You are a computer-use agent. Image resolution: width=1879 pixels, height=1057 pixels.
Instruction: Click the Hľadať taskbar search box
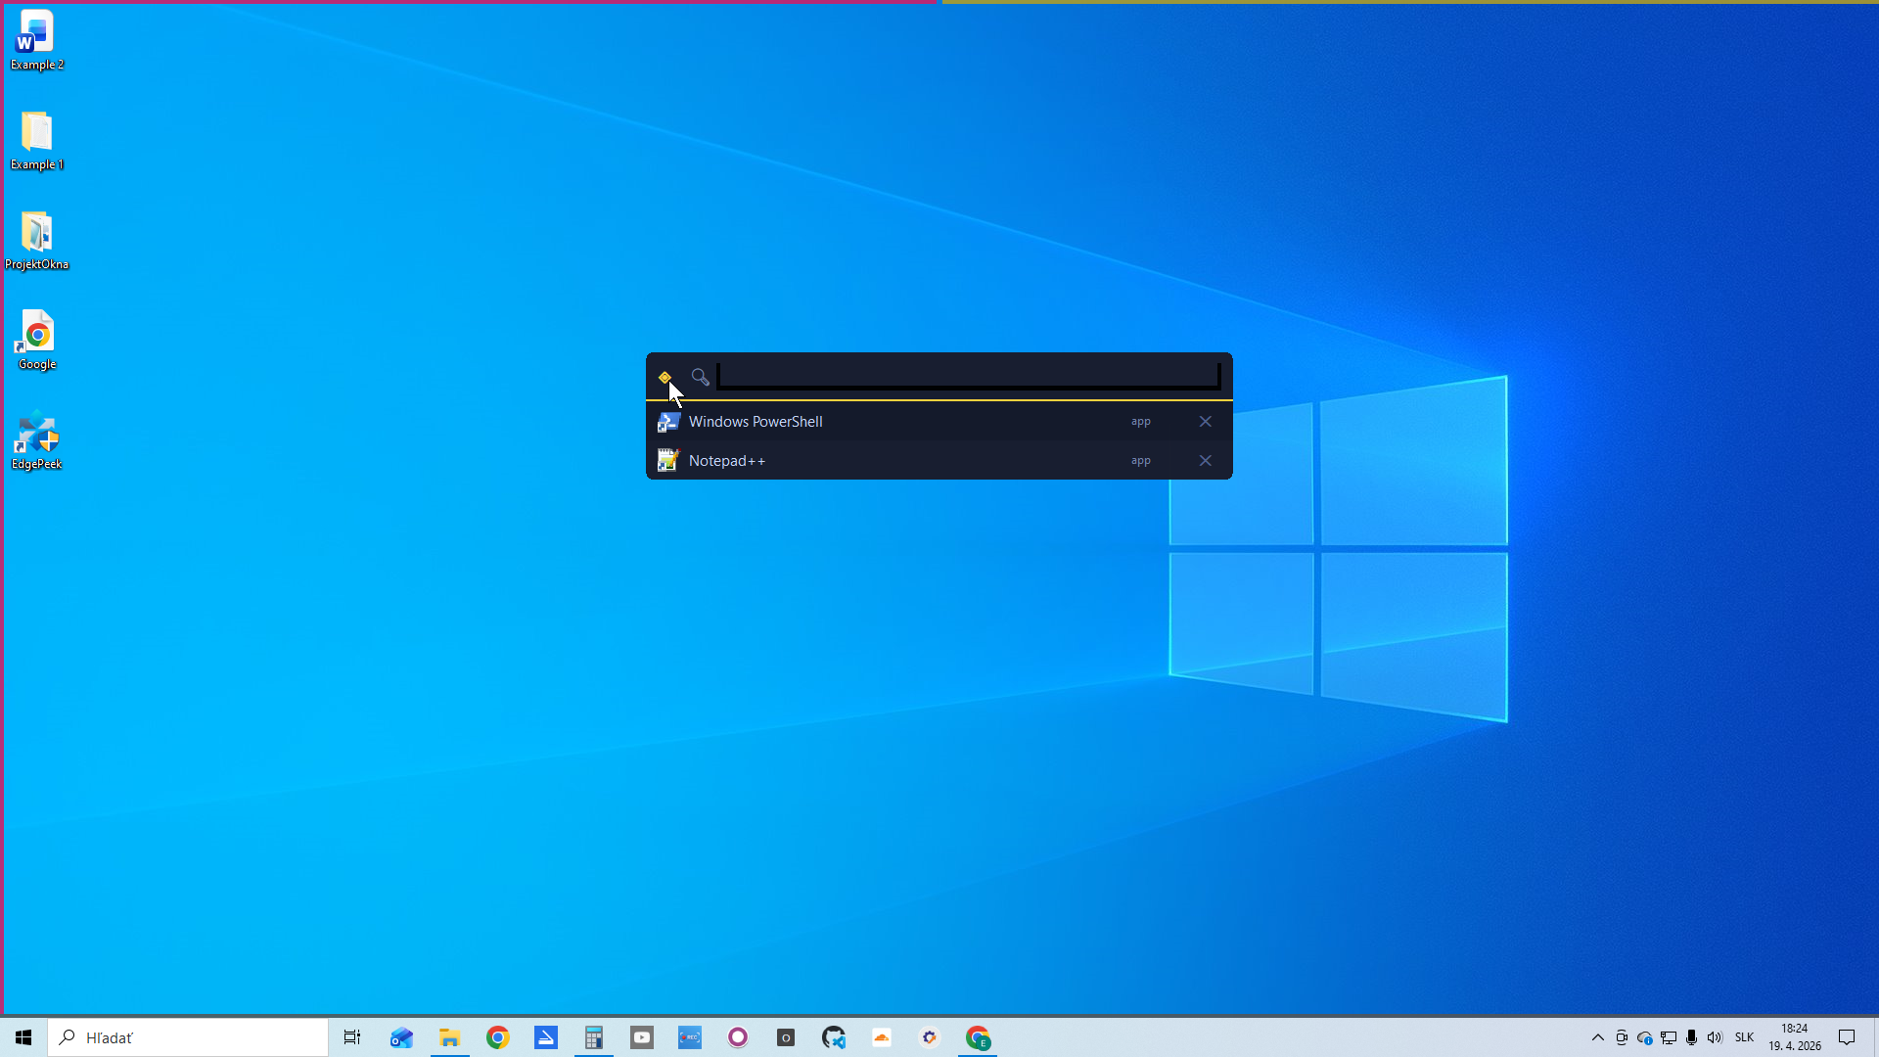click(188, 1037)
